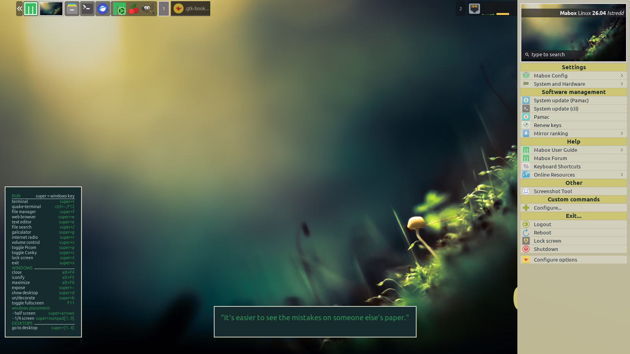Click Shutdown in the Exit section

(546, 249)
